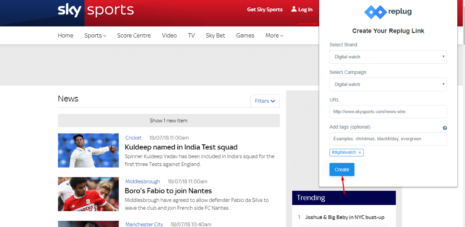Viewport: 465px width, 227px height.
Task: Click the Manchester City category link
Action: pos(144,224)
